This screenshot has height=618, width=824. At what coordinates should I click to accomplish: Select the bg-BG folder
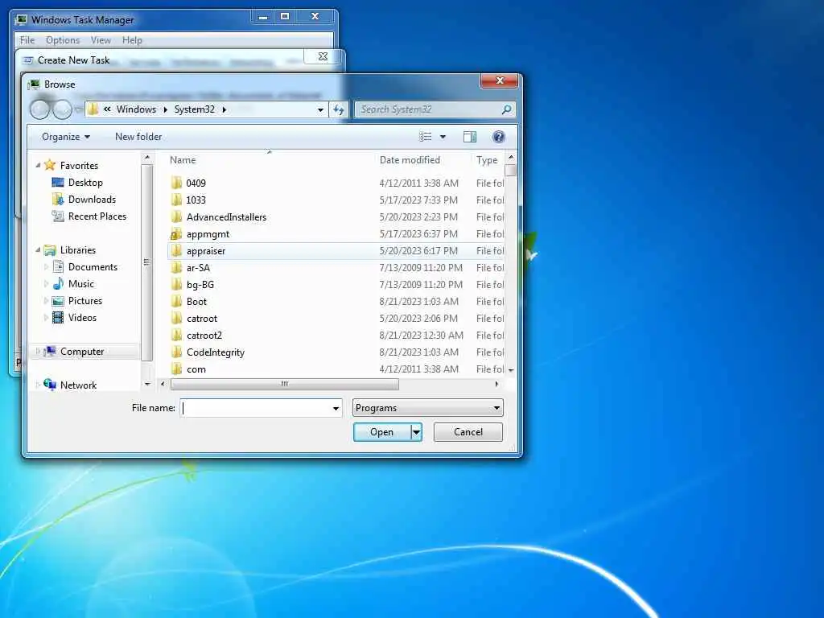[200, 284]
